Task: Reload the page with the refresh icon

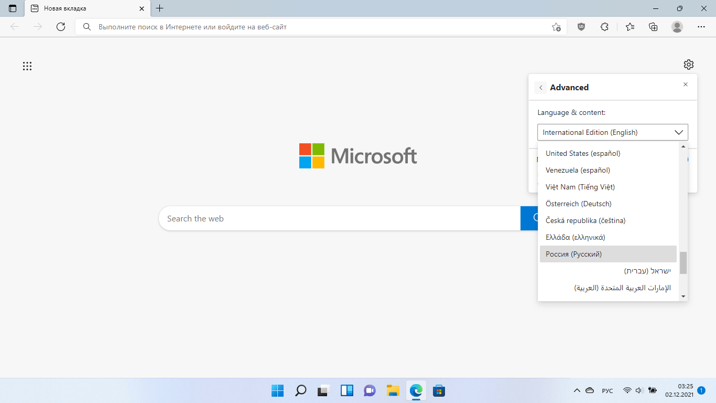Action: [61, 27]
